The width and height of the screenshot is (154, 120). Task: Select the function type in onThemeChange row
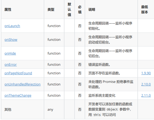[54, 96]
